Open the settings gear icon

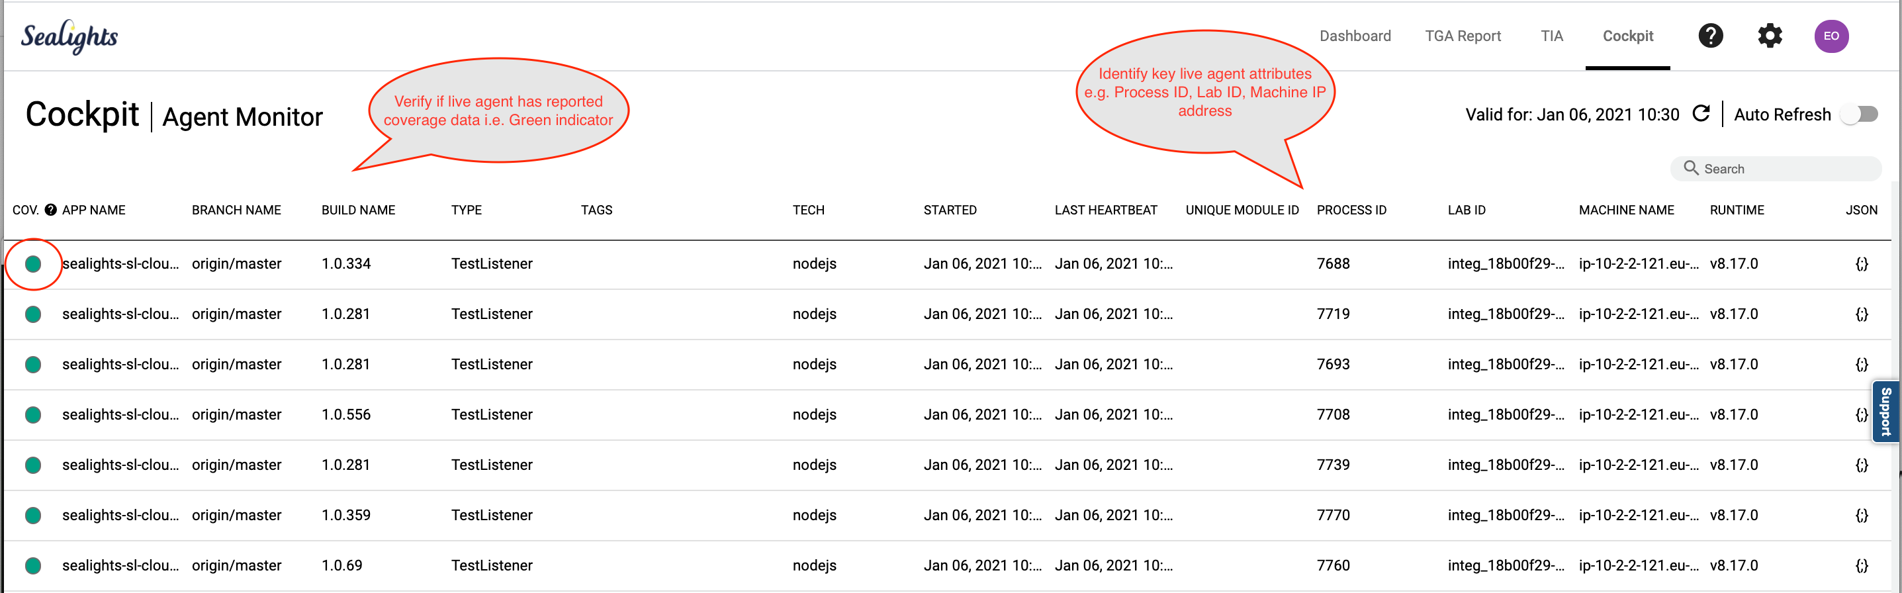pyautogui.click(x=1769, y=36)
